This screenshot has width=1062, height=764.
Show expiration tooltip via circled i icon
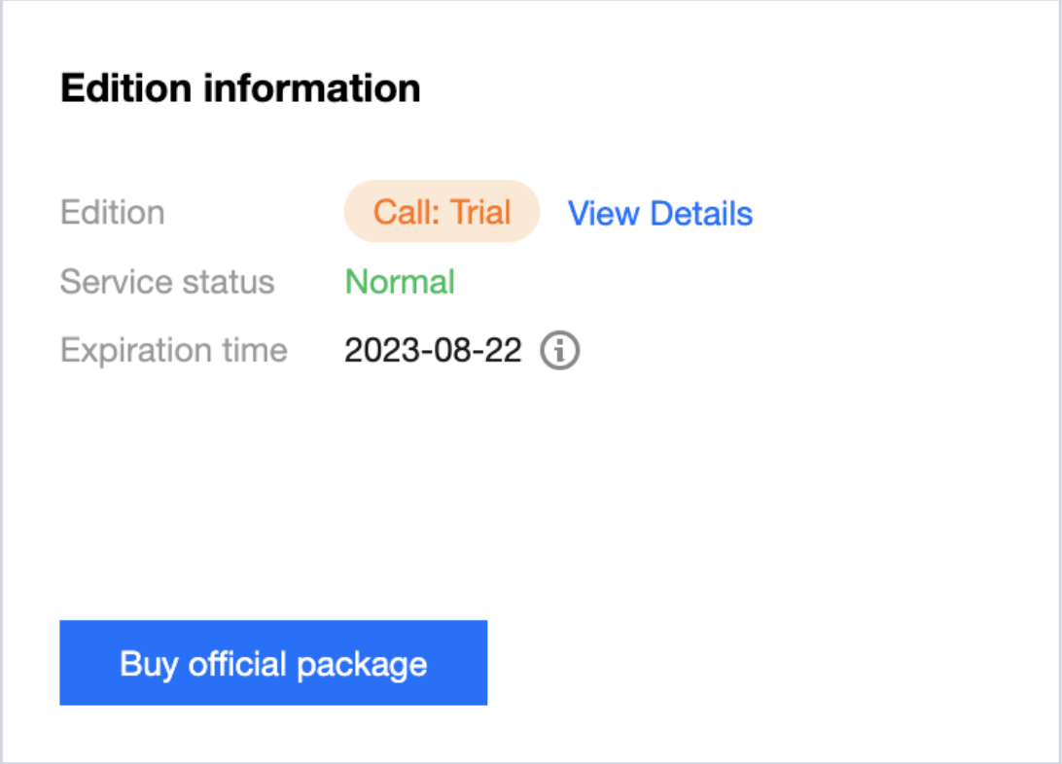[559, 351]
